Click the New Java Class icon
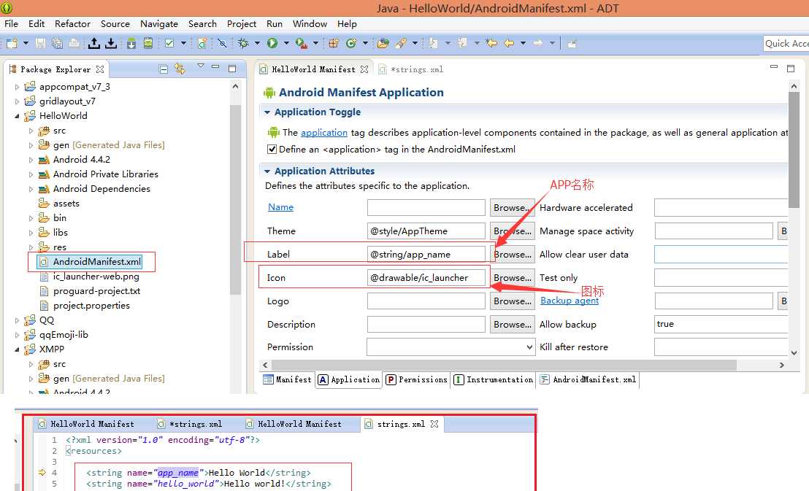 (x=351, y=43)
